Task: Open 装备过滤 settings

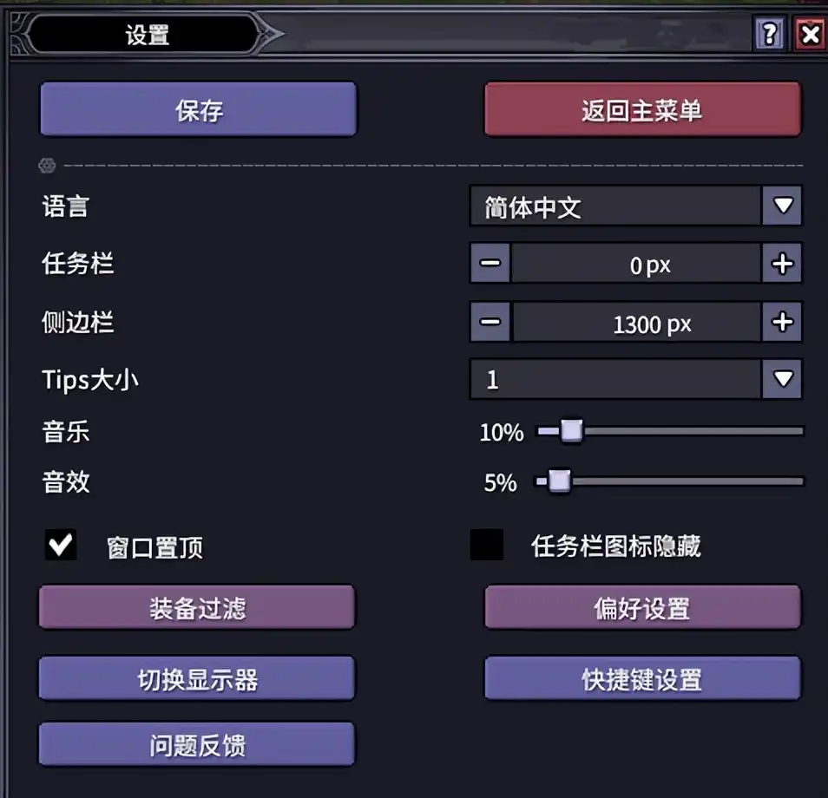Action: tap(196, 607)
